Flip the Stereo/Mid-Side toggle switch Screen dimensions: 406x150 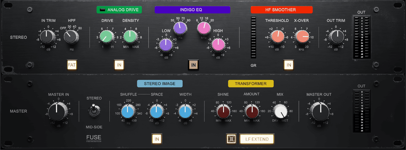pos(94,112)
